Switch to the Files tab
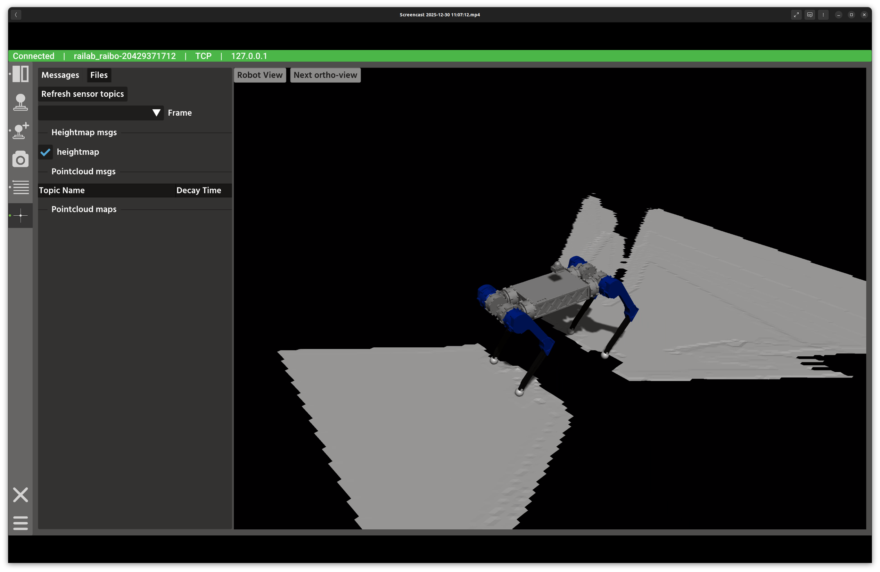880x572 pixels. coord(99,75)
